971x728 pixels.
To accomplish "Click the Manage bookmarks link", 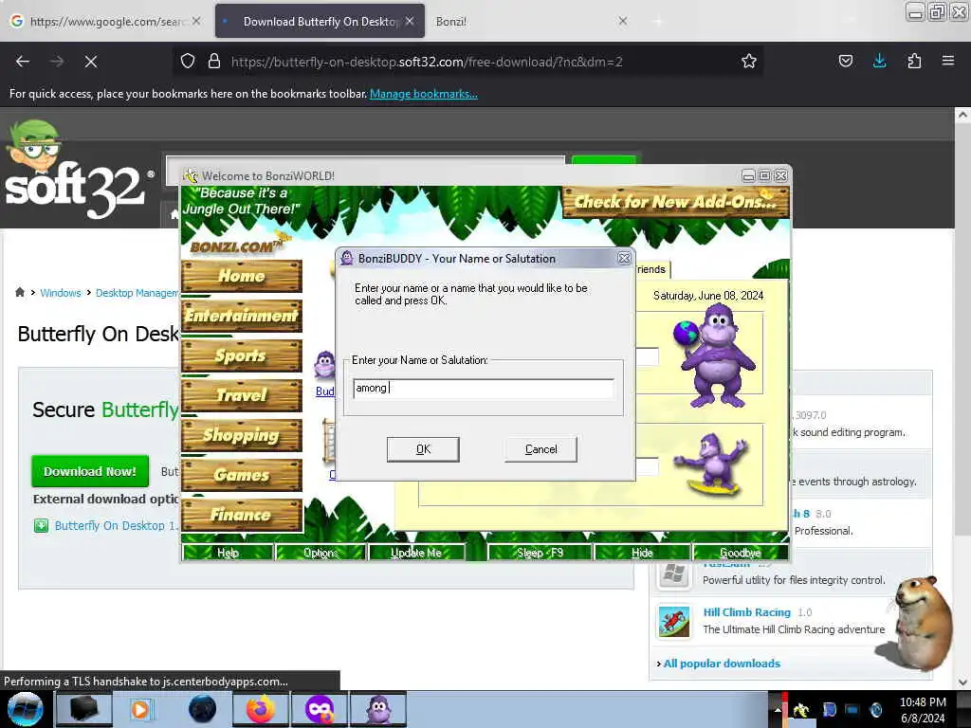I will coord(424,94).
